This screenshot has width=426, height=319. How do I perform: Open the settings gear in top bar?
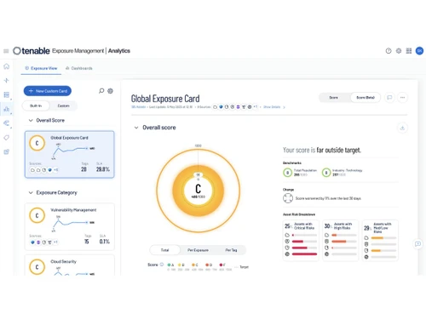tap(399, 51)
